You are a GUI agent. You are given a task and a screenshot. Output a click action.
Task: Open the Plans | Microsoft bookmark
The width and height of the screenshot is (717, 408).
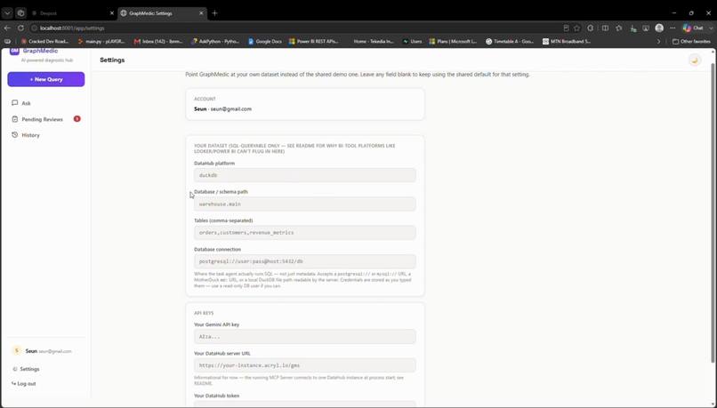point(453,41)
